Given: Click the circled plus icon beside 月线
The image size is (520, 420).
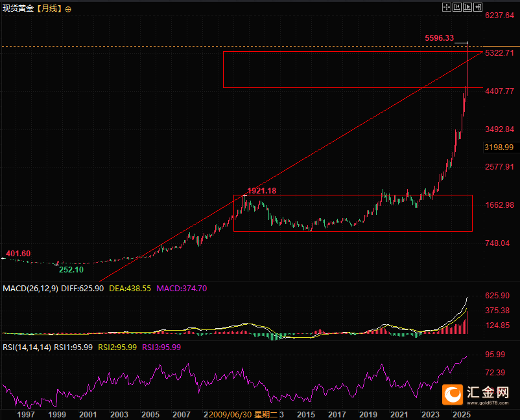Looking at the screenshot, I should click(68, 9).
